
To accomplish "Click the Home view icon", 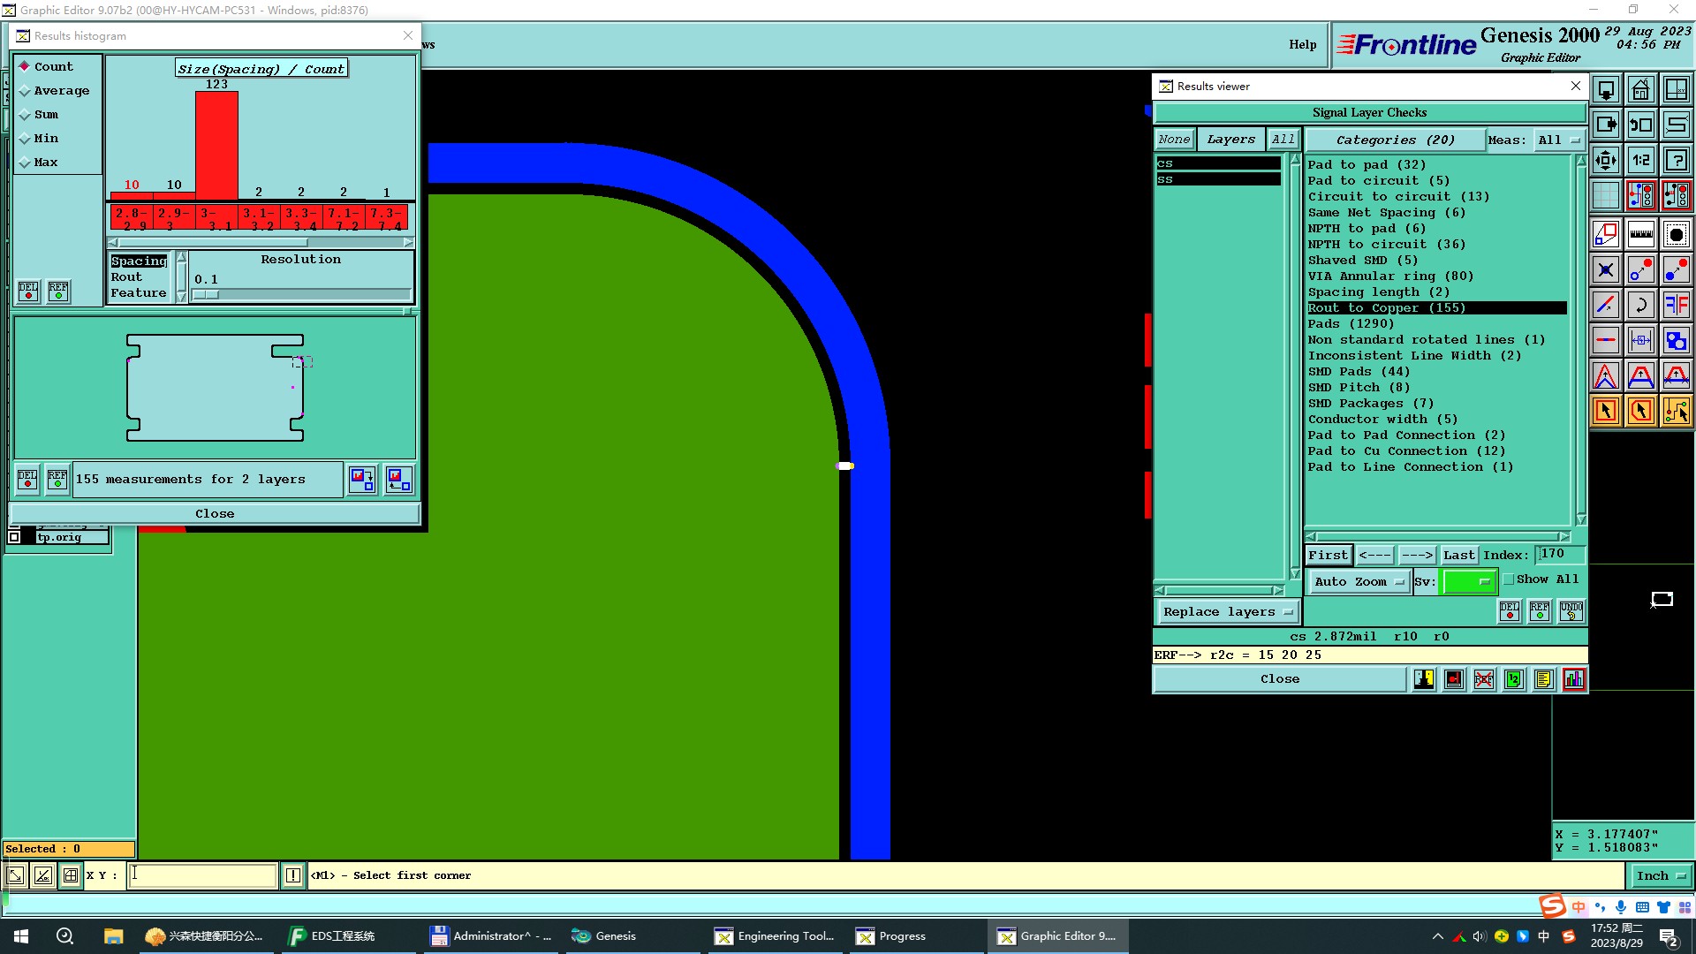I will 1640,90.
